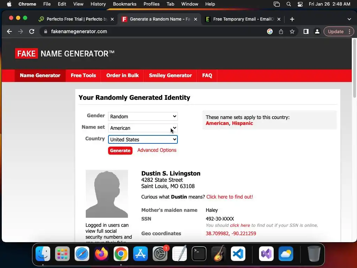Click the page vertical scrollbar
Screen dimensions: 357x268
pos(354,69)
